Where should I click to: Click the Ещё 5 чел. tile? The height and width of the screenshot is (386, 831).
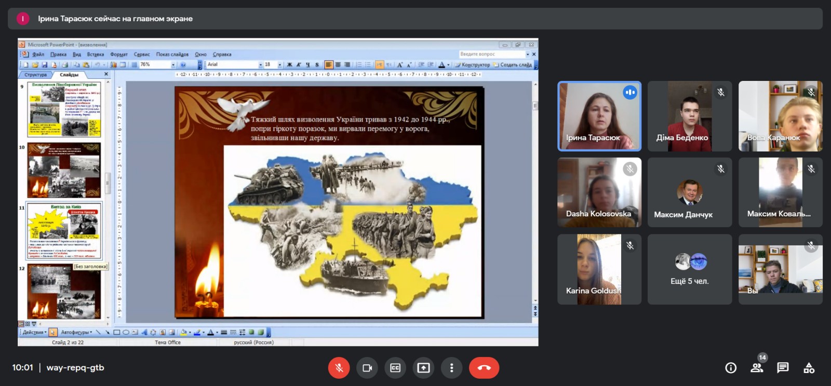689,269
